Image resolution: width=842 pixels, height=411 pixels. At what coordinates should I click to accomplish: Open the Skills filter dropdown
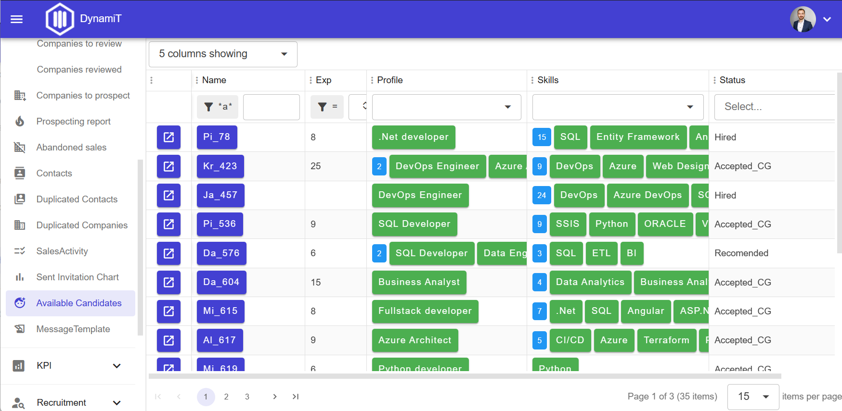[x=618, y=107]
